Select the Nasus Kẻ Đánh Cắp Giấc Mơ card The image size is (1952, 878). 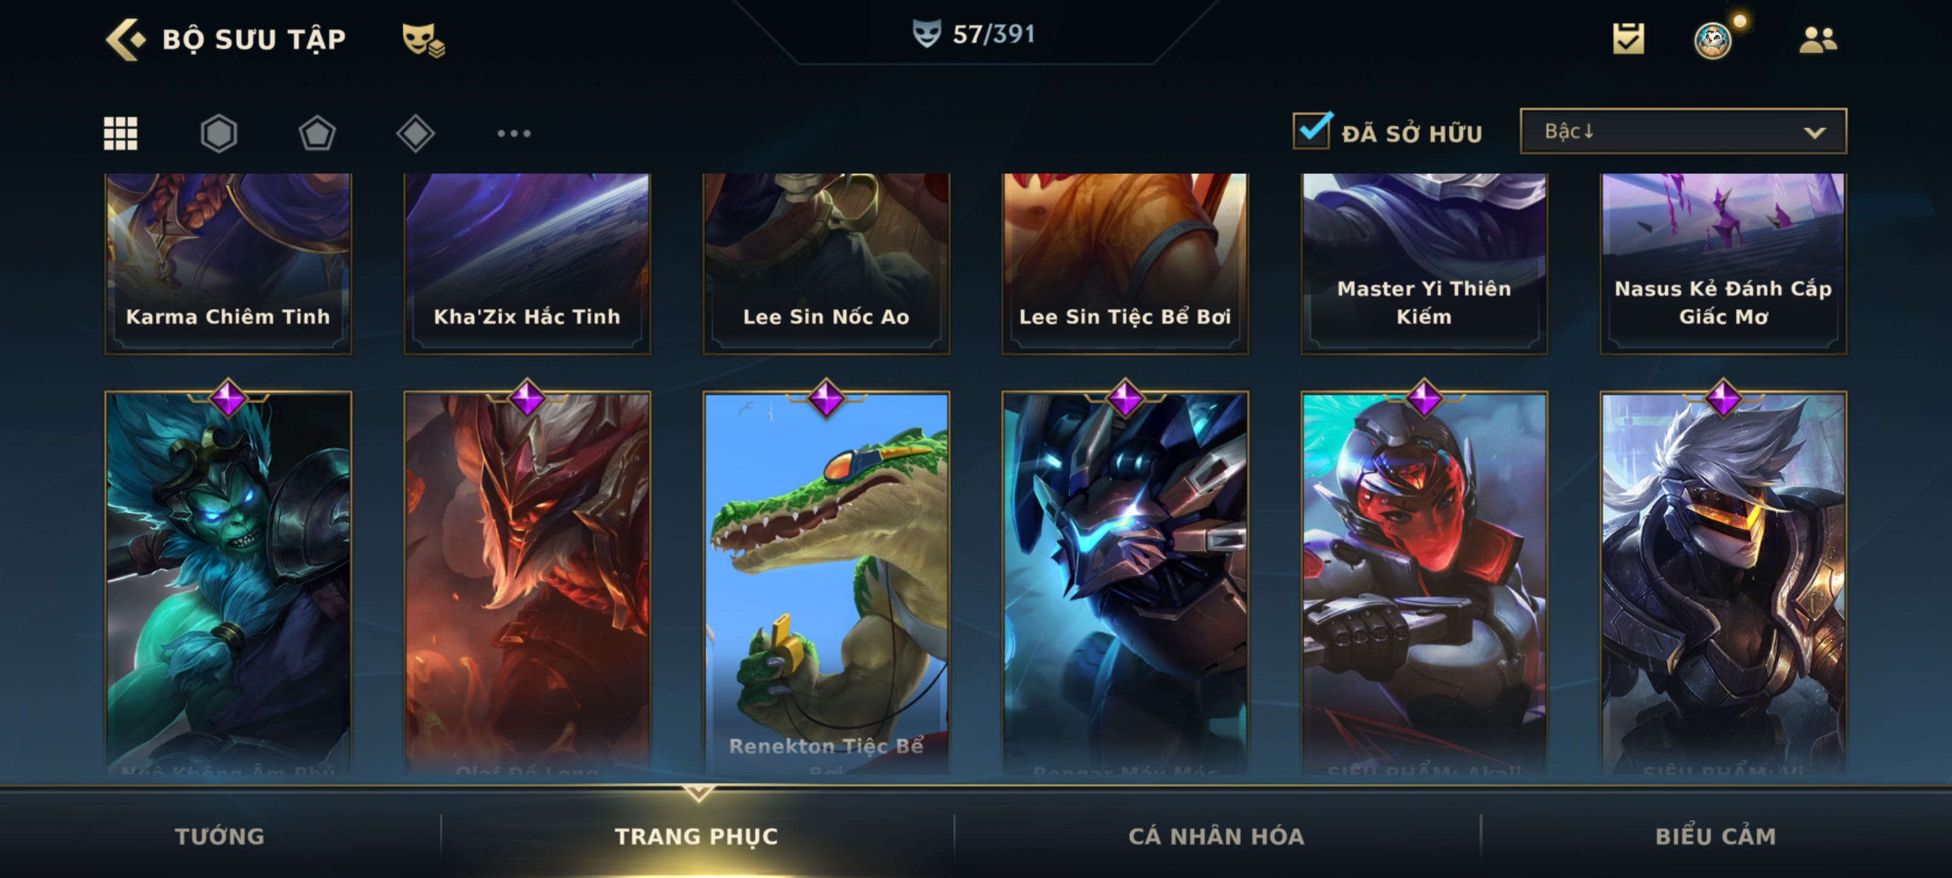[x=1723, y=263]
